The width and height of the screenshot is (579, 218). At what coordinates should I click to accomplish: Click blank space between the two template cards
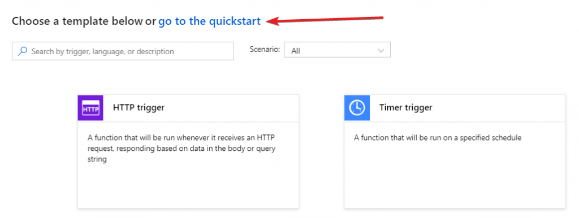[x=322, y=151]
